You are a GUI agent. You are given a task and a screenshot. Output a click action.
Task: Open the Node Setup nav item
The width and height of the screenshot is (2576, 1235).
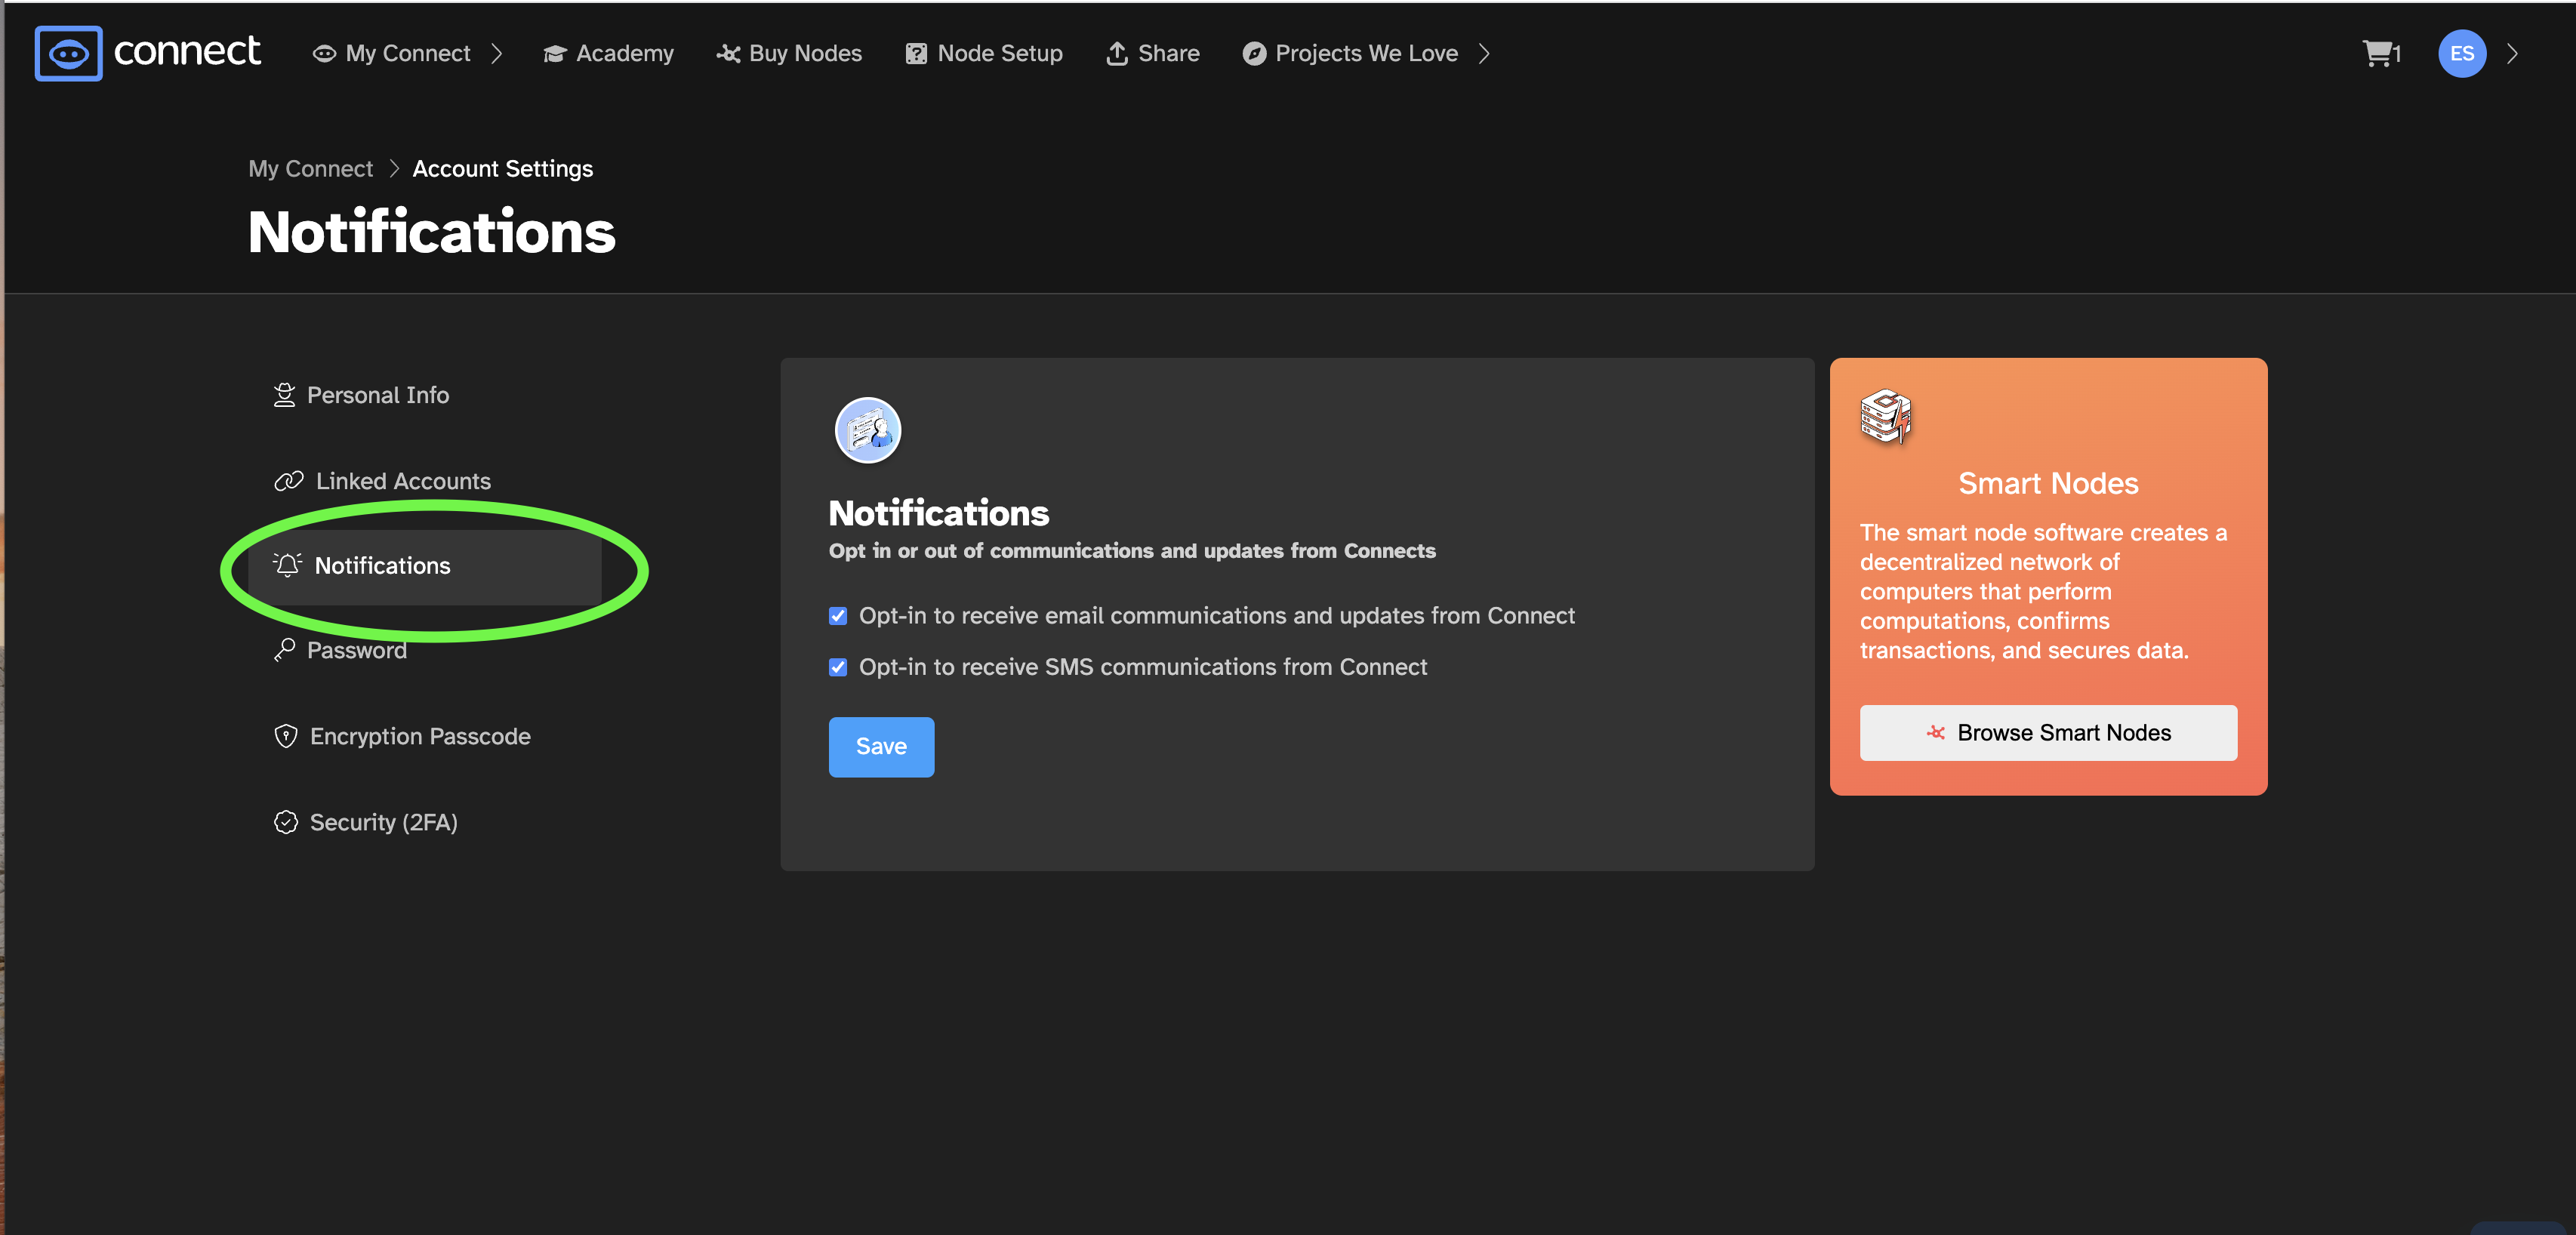pos(984,54)
